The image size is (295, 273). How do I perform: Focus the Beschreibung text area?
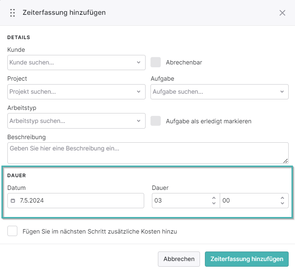coord(148,153)
